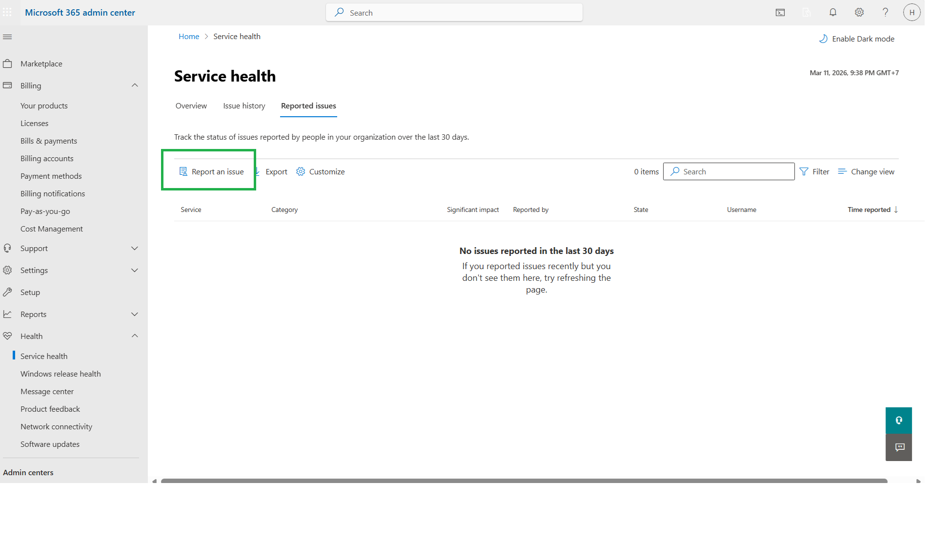930x547 pixels.
Task: Open the Change view dropdown
Action: coord(866,171)
